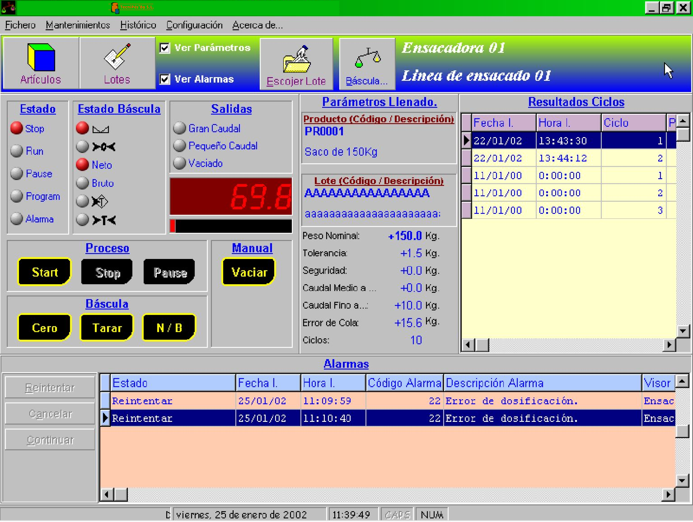Viewport: 693px width, 522px height.
Task: Open the Báscula scales icon button
Action: (x=367, y=64)
